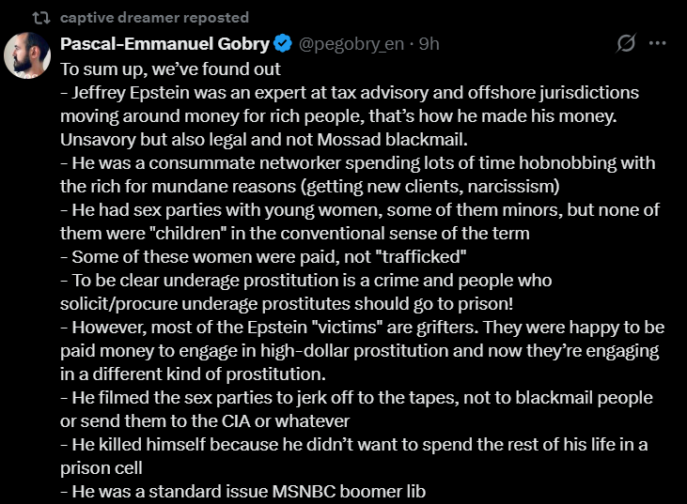Click the "captive dreamer reposted" link
Viewport: 687px width, 504px height.
coord(154,17)
